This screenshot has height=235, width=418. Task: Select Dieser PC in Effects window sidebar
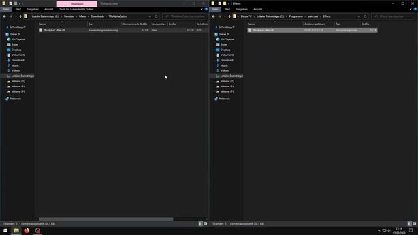pyautogui.click(x=224, y=34)
